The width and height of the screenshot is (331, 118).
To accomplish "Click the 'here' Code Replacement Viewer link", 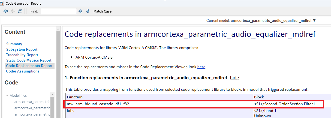I will click(x=201, y=67).
